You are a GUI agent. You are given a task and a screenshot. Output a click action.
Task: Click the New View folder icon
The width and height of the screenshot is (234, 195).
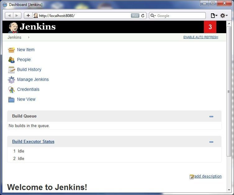11,100
